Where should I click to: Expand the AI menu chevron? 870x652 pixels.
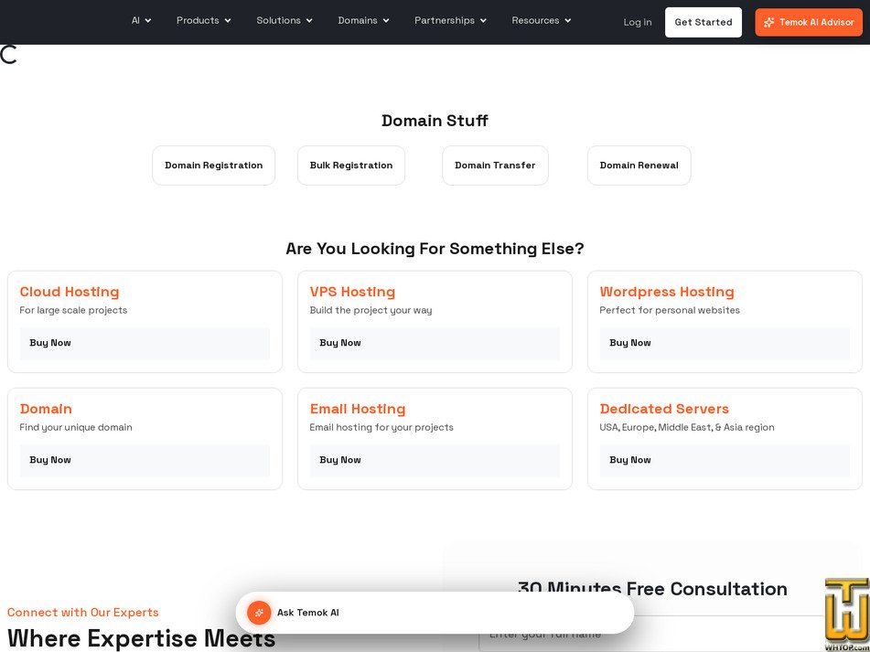147,20
